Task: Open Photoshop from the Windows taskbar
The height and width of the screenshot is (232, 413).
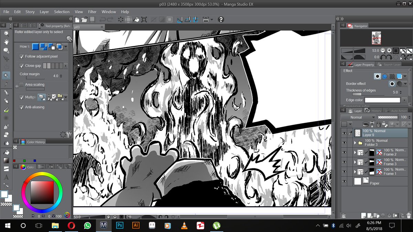Action: pos(120,225)
